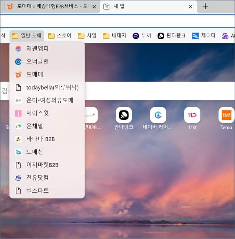
Task: Open the 네이버 커머스 shortcut tile
Action: click(x=158, y=118)
